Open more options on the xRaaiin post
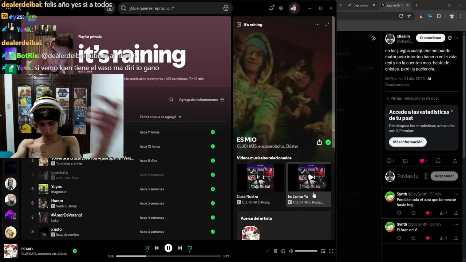Viewport: 466px width, 262px height. tap(456, 38)
